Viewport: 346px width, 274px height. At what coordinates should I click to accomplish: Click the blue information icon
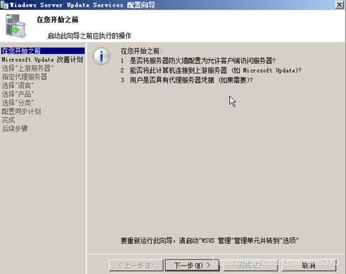pyautogui.click(x=102, y=56)
